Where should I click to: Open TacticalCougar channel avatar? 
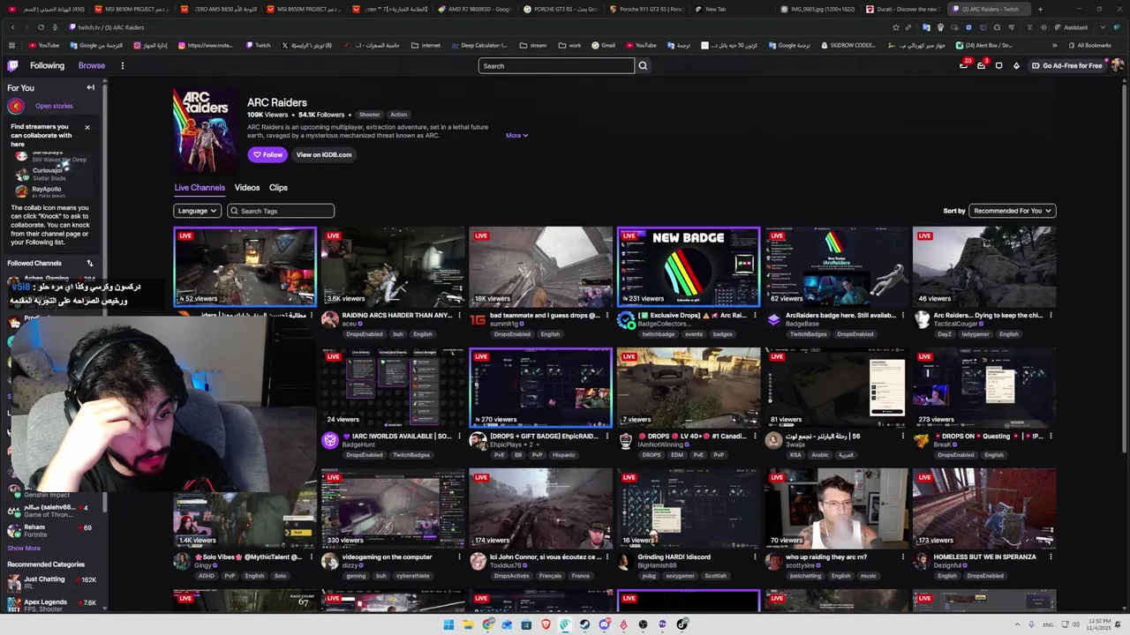coord(922,319)
